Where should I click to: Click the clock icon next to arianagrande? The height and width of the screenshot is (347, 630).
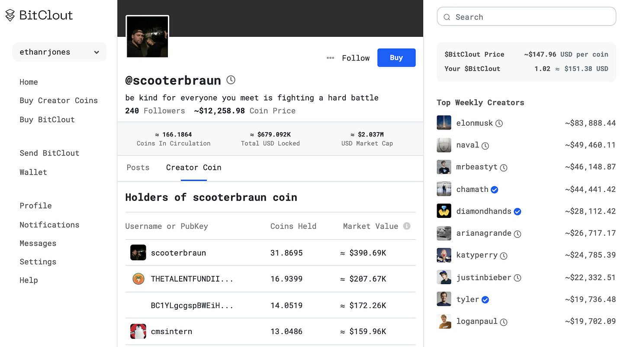(x=517, y=234)
